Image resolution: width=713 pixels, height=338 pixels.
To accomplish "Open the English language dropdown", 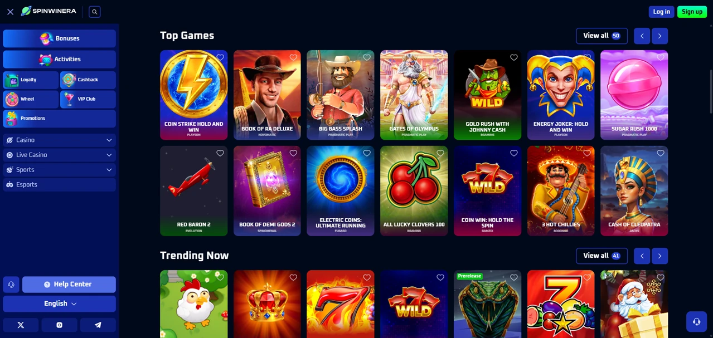I will (59, 304).
